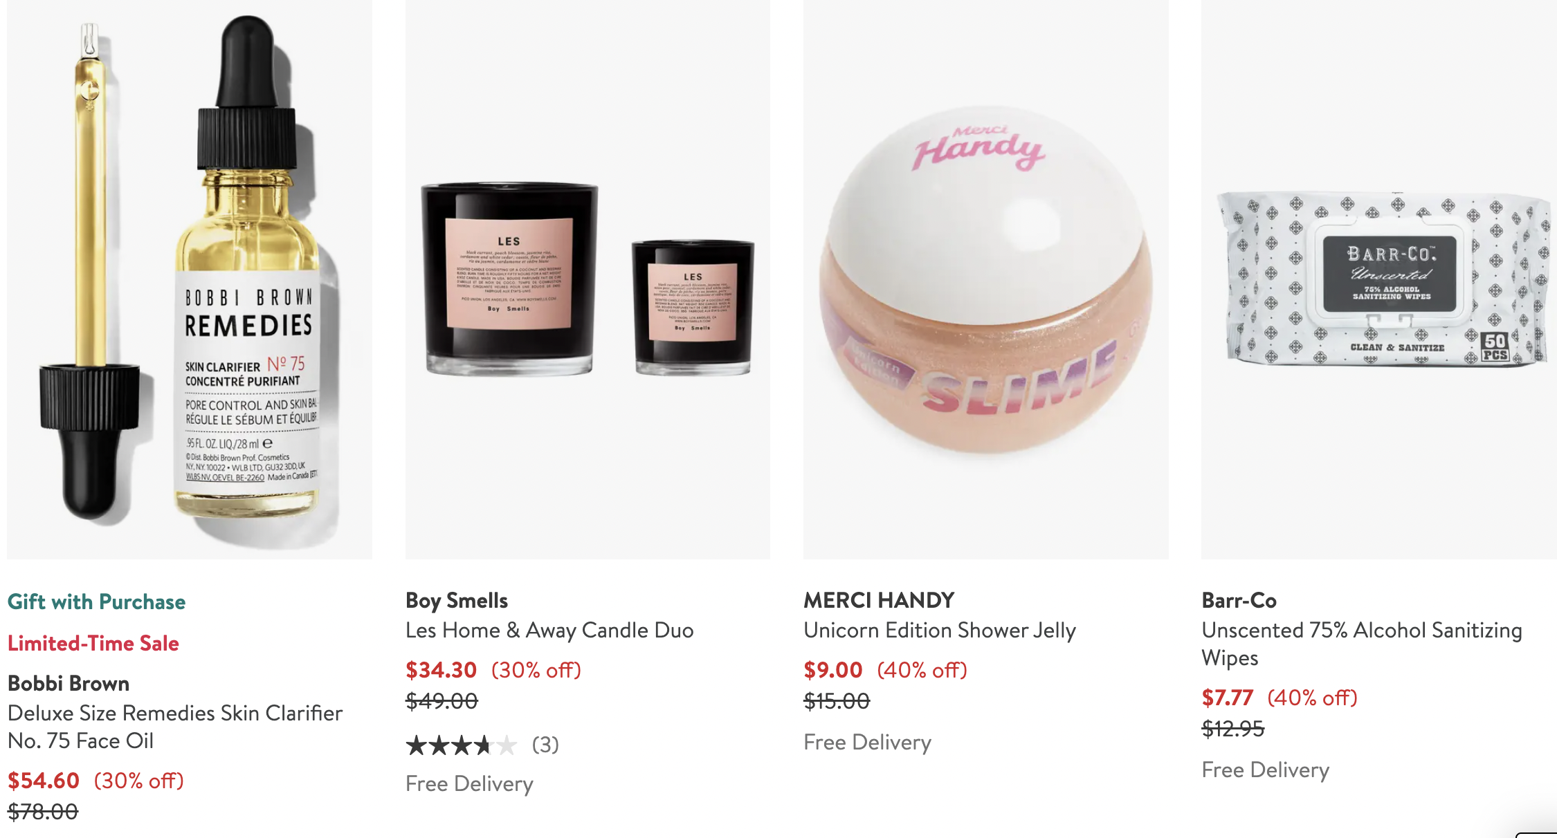Open Unscented 75% Alcohol Sanitizing Wipes title

(x=1362, y=644)
